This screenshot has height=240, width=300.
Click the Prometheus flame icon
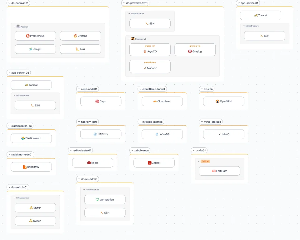pos(27,36)
